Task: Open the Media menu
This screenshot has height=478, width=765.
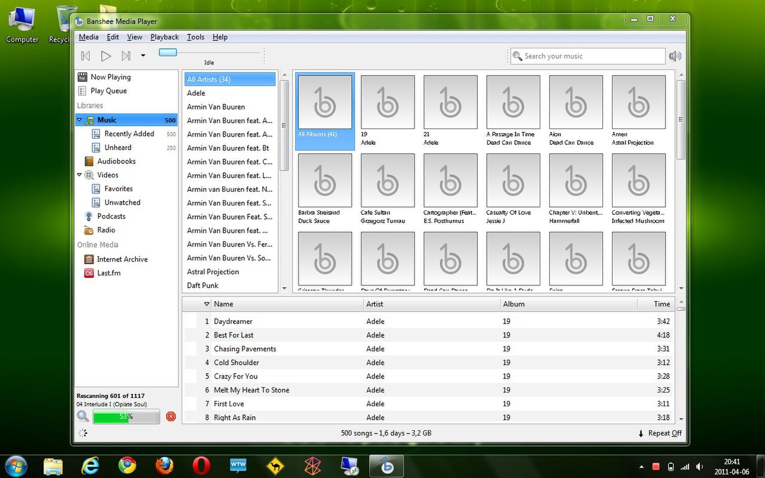Action: [x=88, y=37]
